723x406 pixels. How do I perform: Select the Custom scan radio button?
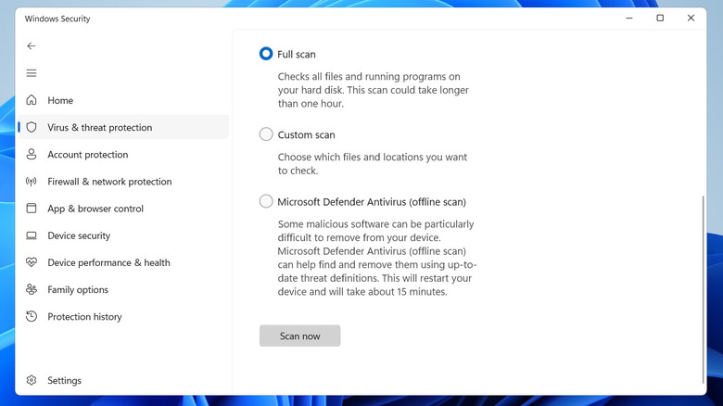pyautogui.click(x=266, y=134)
